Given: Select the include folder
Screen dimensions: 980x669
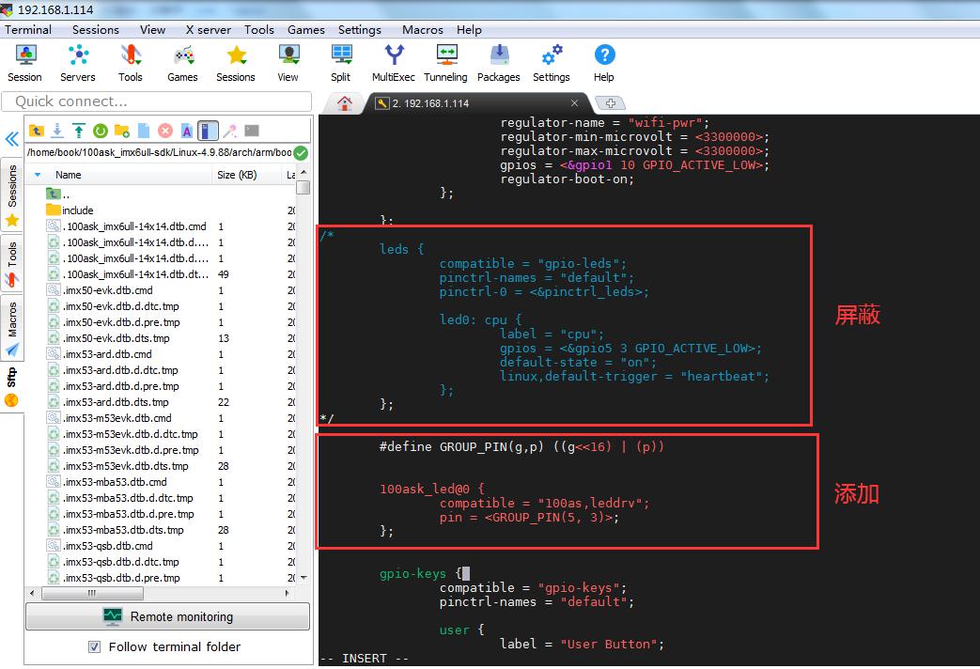Looking at the screenshot, I should pyautogui.click(x=77, y=210).
